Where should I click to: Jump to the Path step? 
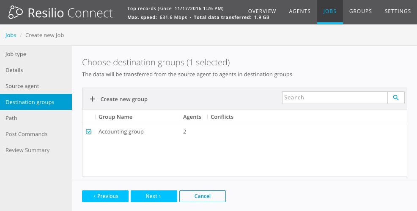coord(11,118)
